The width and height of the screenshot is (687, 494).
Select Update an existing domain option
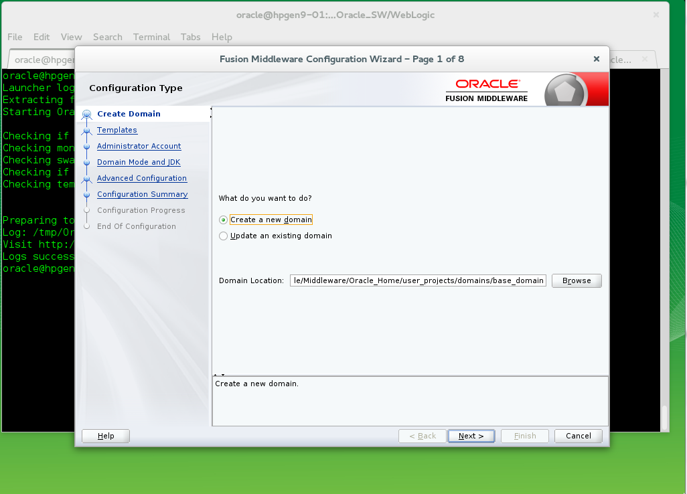pos(224,236)
